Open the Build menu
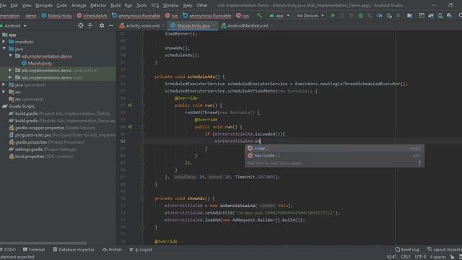 115,5
